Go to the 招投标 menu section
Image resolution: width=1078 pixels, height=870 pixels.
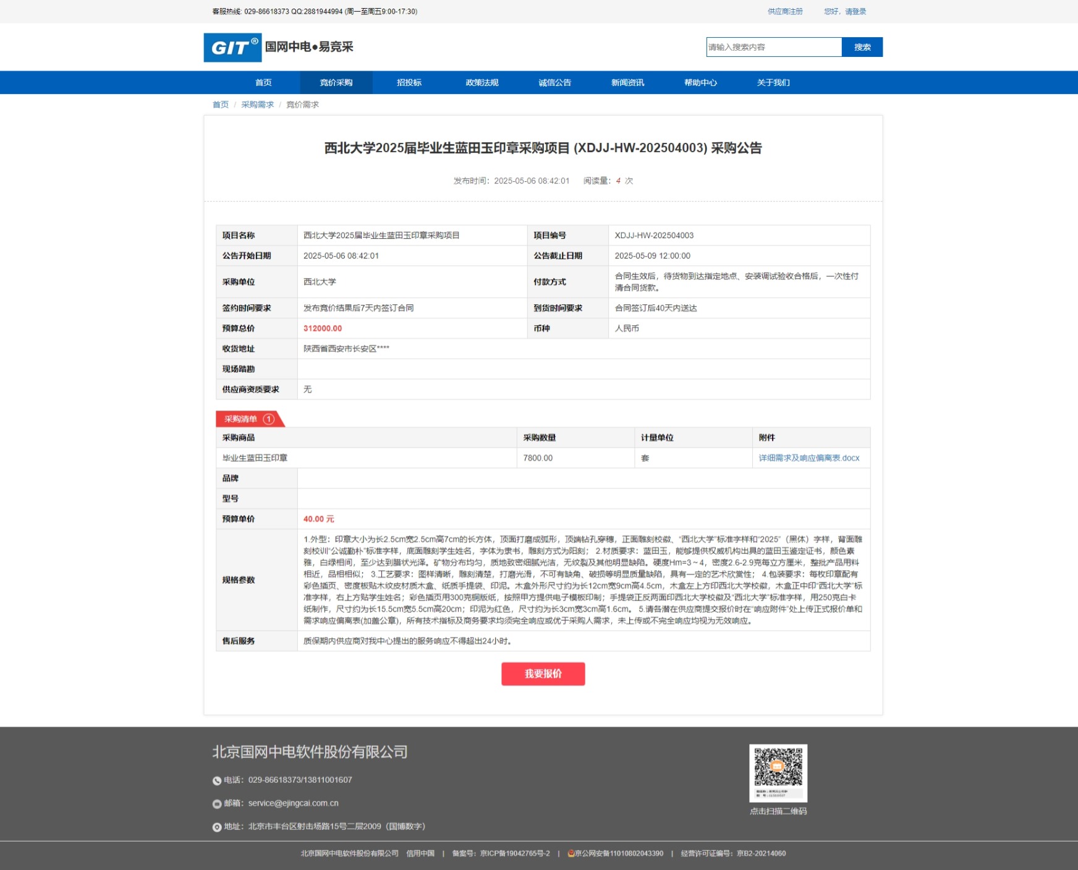pyautogui.click(x=409, y=83)
